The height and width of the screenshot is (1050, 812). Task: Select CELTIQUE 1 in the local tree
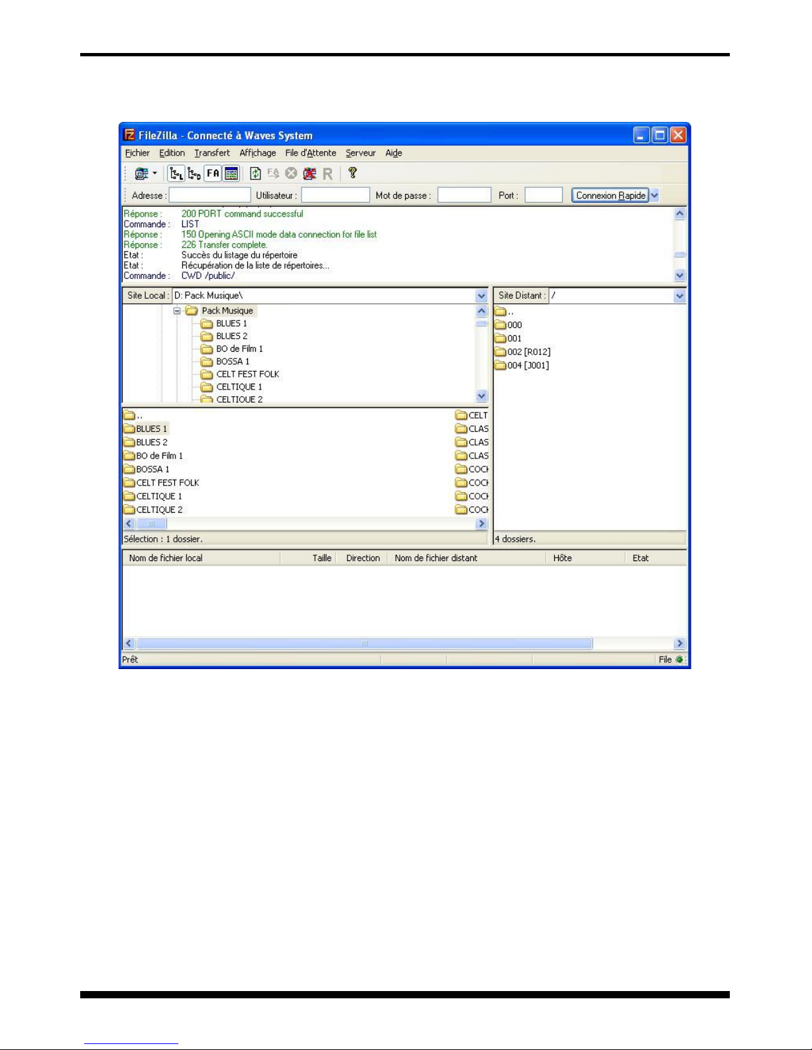tap(239, 386)
